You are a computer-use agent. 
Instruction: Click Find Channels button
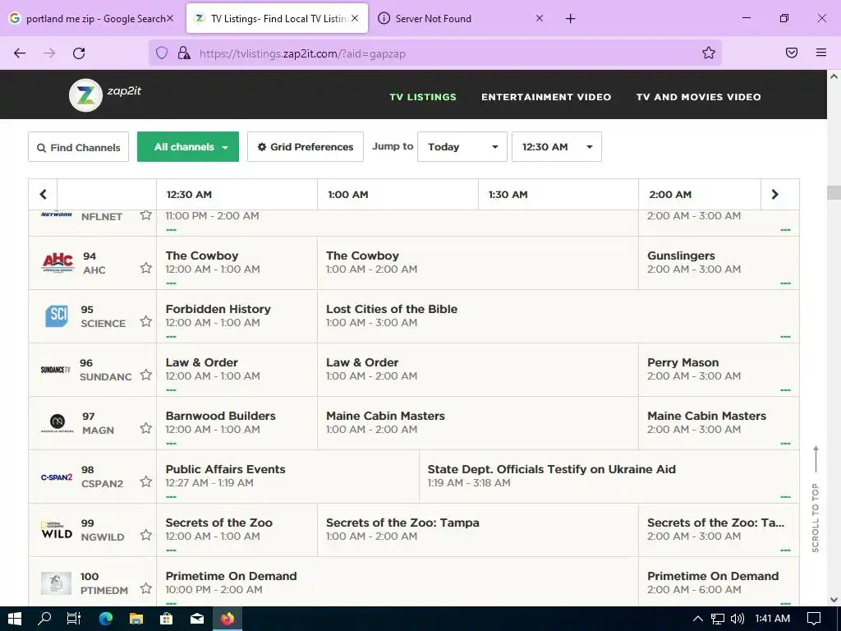click(x=78, y=146)
